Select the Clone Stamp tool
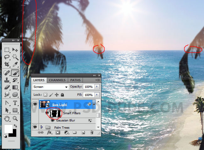Viewport: 204px width, 150px height. tap(7, 80)
